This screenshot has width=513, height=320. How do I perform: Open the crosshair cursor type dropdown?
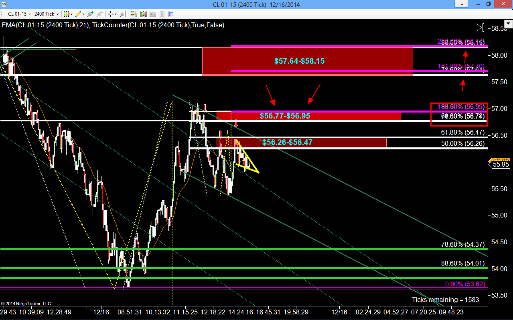[112, 14]
